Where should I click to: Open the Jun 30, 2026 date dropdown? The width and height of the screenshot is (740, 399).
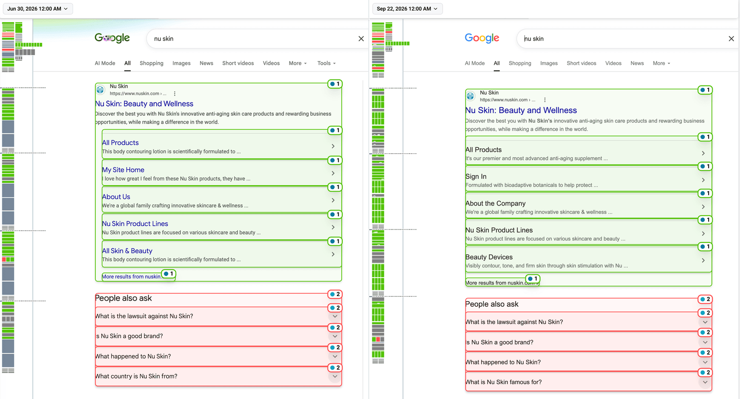pyautogui.click(x=37, y=9)
